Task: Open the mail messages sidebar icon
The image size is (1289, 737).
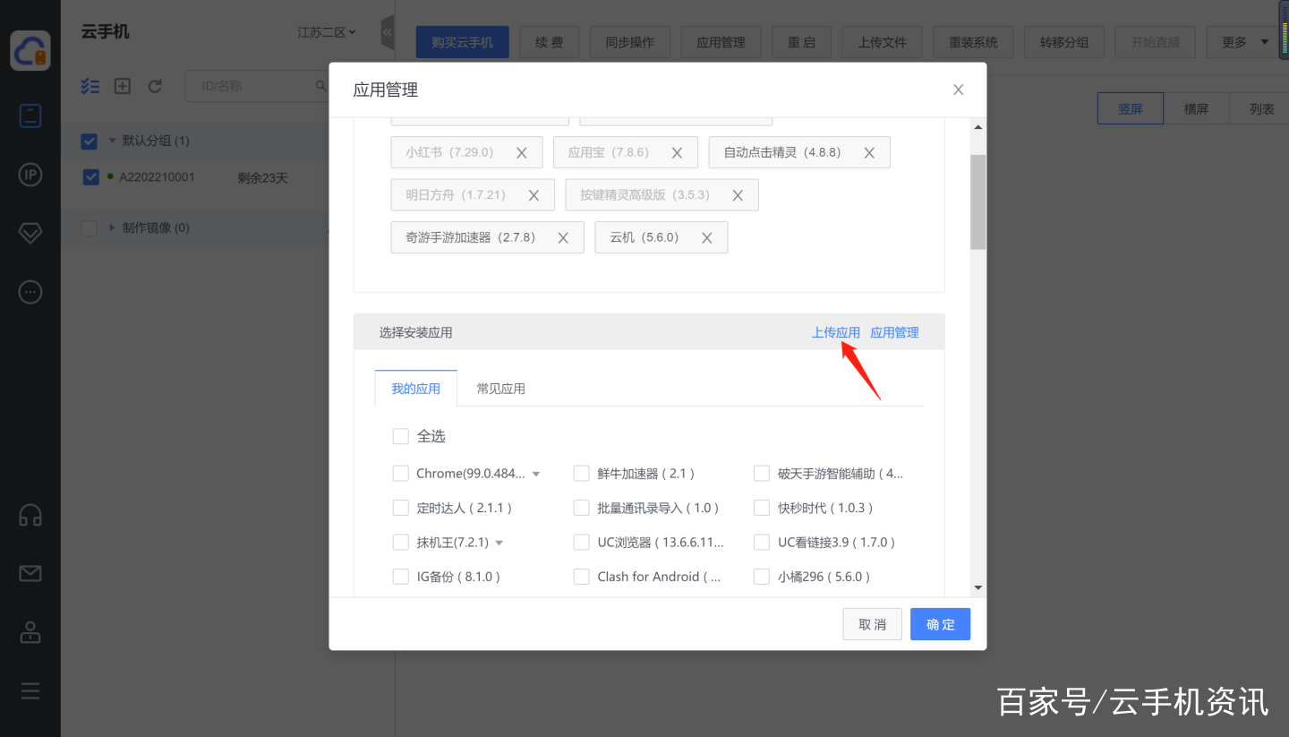Action: point(30,573)
